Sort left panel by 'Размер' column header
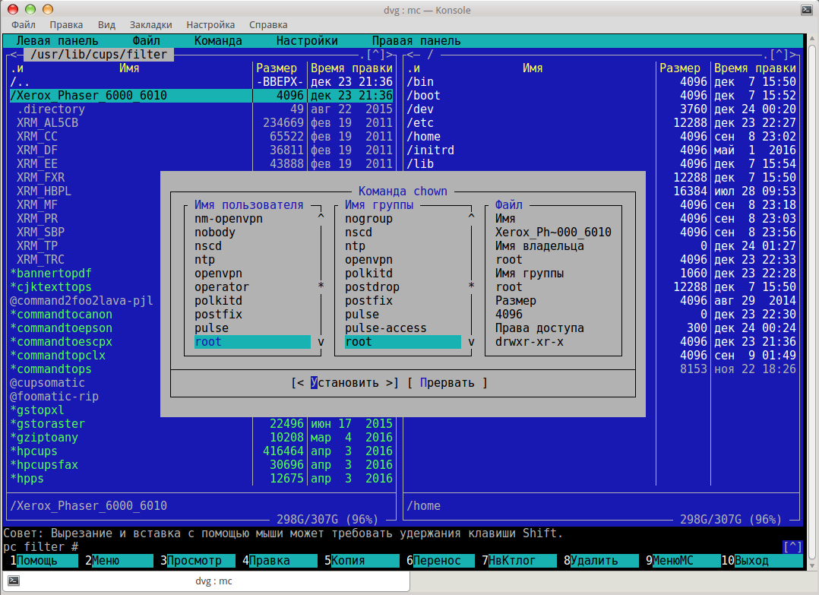The height and width of the screenshot is (595, 819). click(x=277, y=68)
